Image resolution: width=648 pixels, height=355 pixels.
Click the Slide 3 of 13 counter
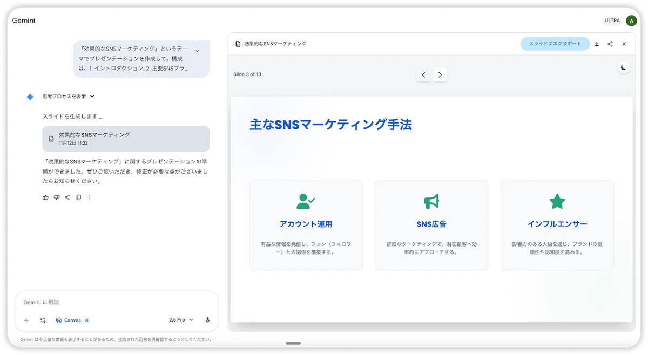[247, 74]
